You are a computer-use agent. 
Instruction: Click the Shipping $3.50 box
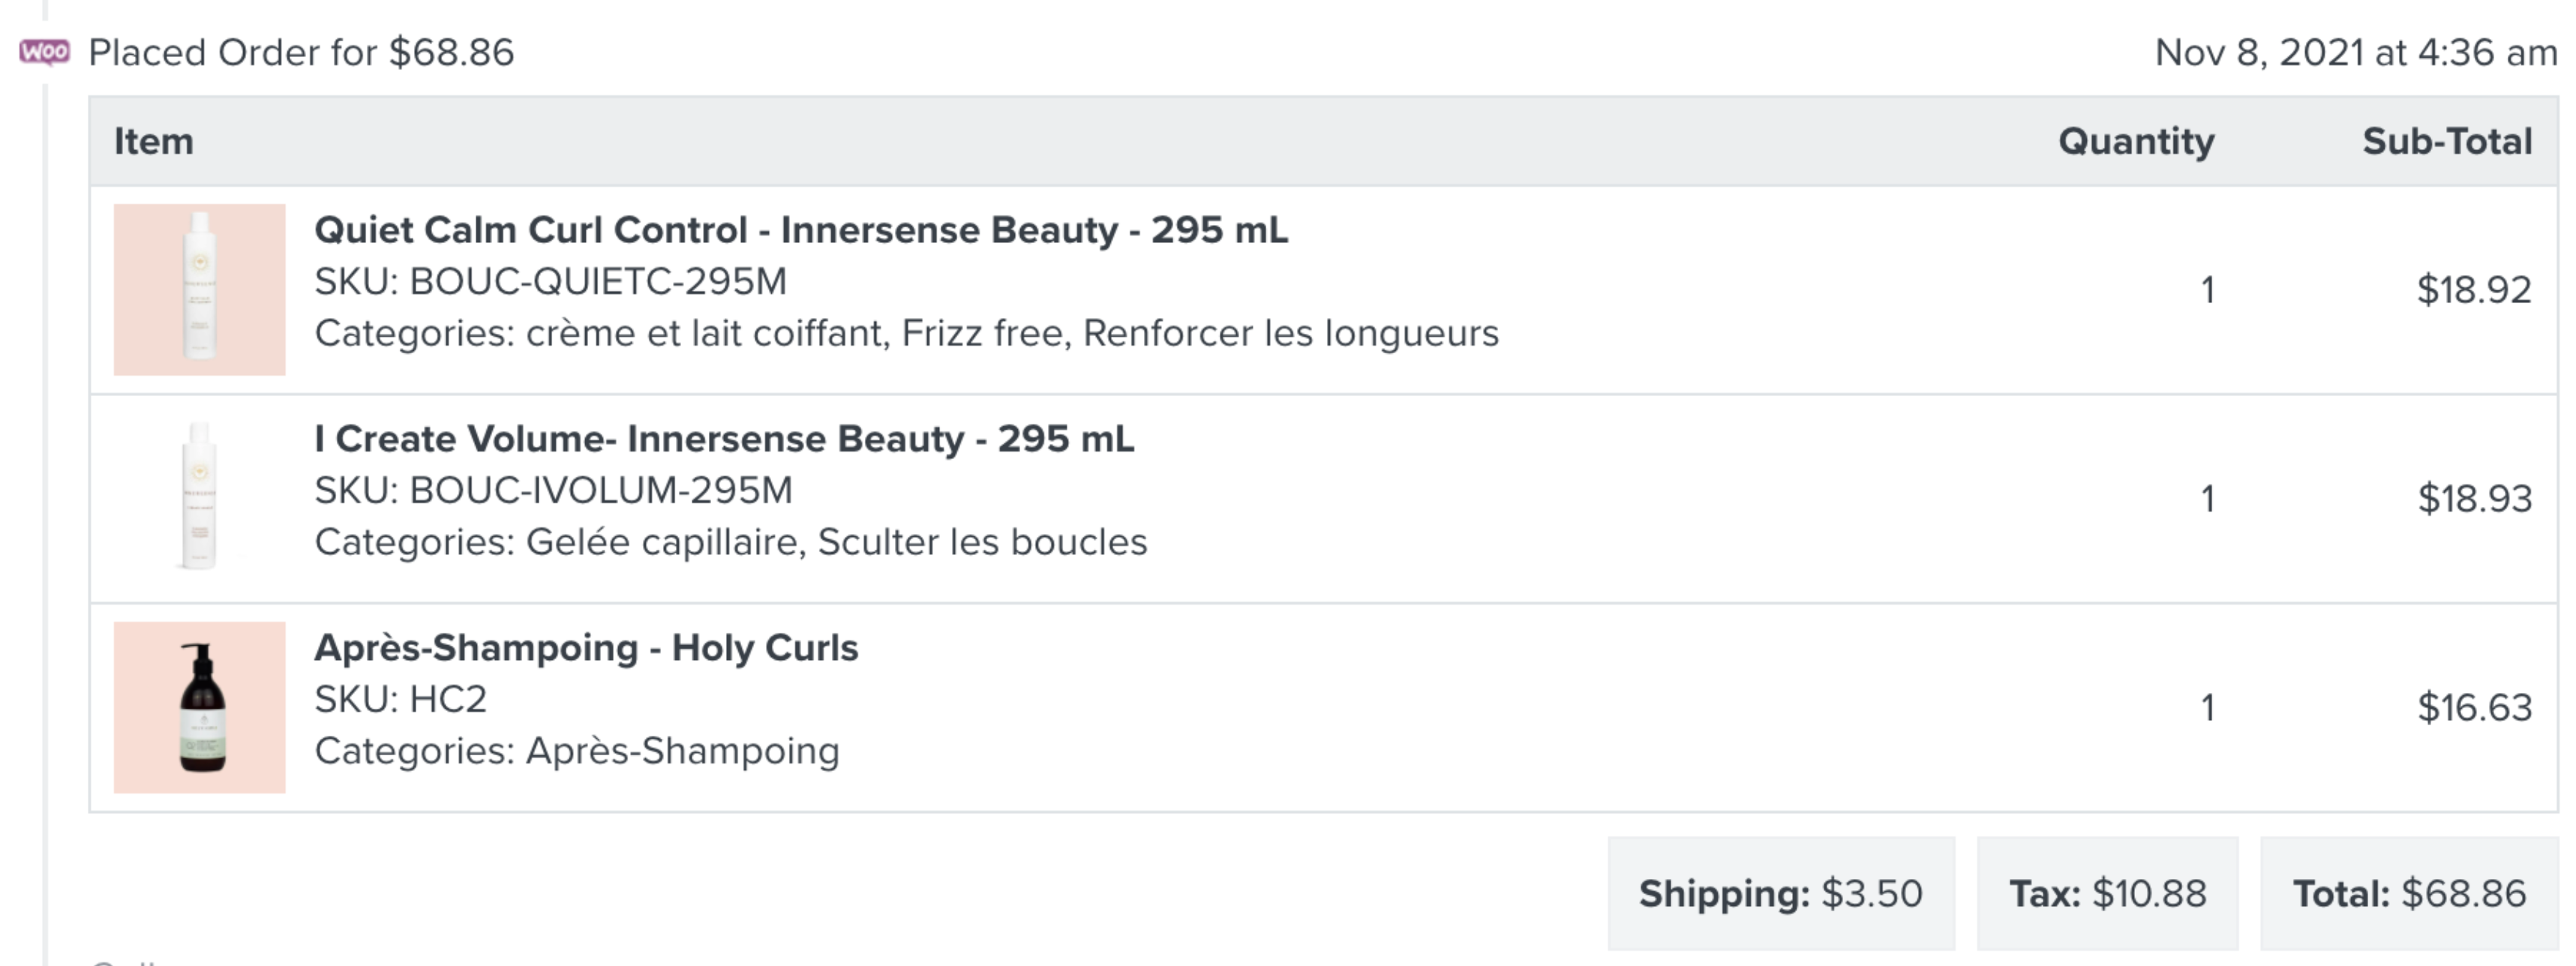[x=1781, y=894]
